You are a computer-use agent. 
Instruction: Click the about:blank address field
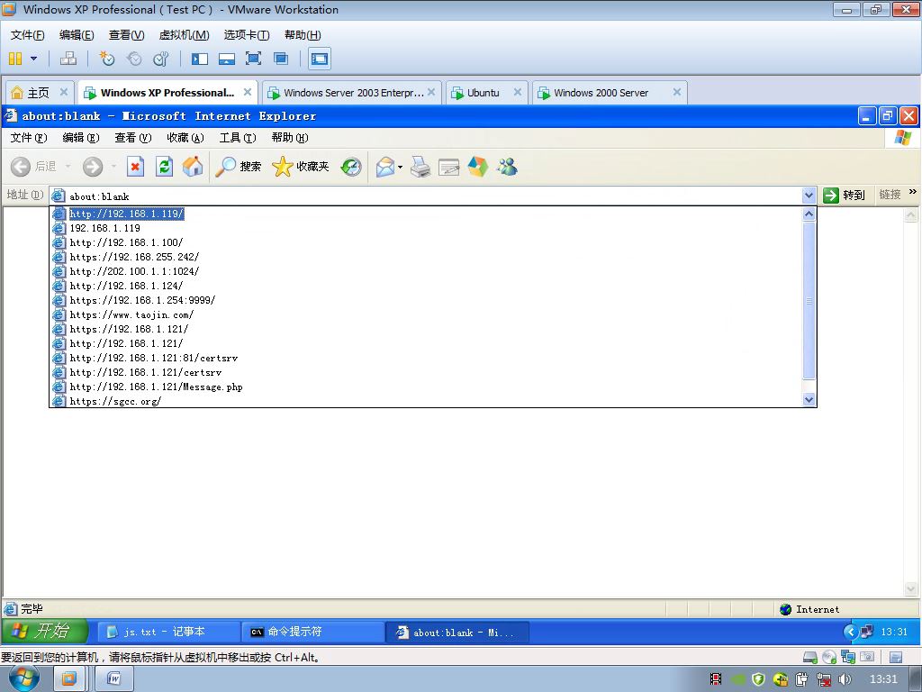[x=426, y=196]
